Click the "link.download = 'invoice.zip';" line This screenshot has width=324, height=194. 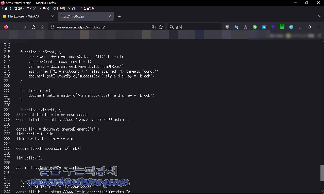(47, 139)
